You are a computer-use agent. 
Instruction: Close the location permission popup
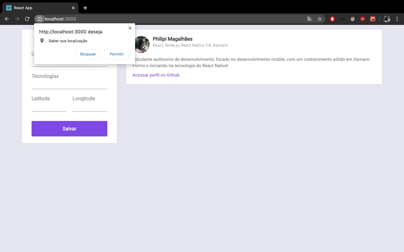pyautogui.click(x=130, y=28)
